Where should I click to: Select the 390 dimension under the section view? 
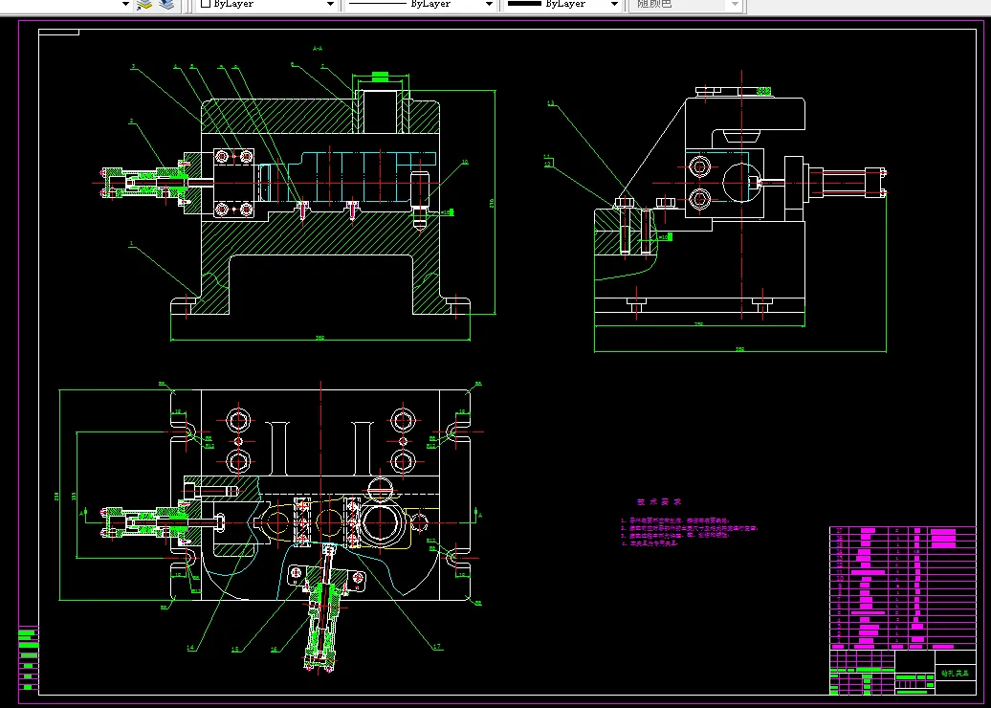[x=319, y=338]
